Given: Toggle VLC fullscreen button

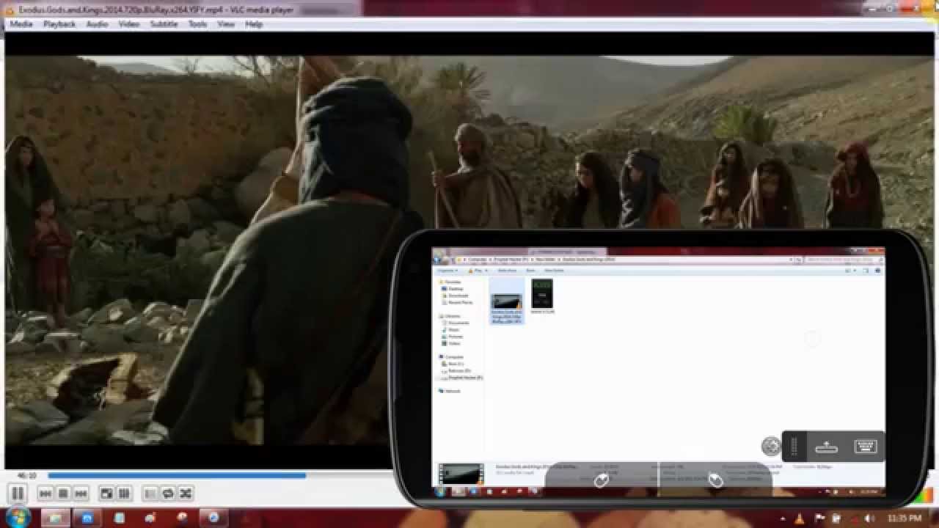Looking at the screenshot, I should tap(106, 494).
